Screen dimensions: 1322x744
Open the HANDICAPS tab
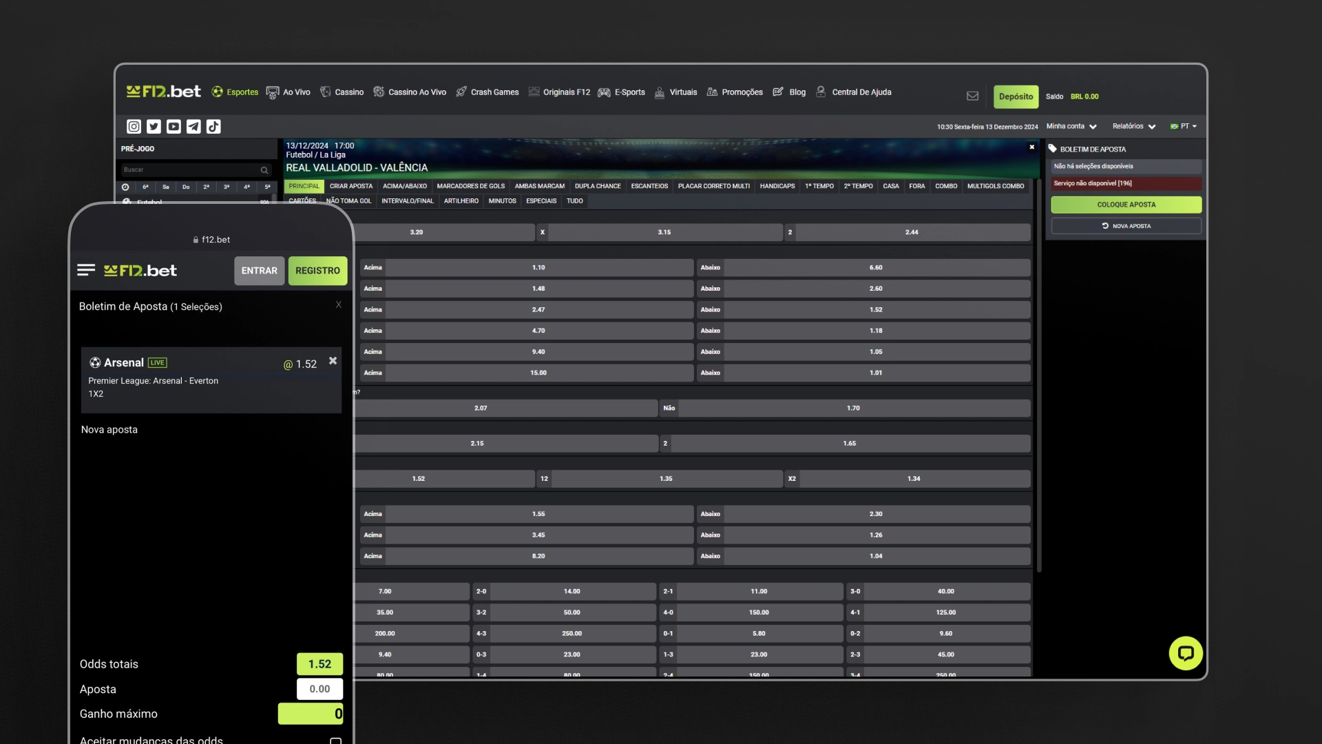777,186
